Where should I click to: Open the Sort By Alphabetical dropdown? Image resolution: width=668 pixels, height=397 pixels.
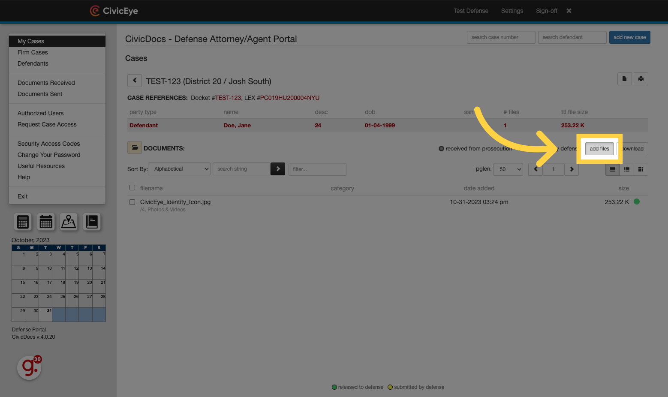tap(179, 169)
